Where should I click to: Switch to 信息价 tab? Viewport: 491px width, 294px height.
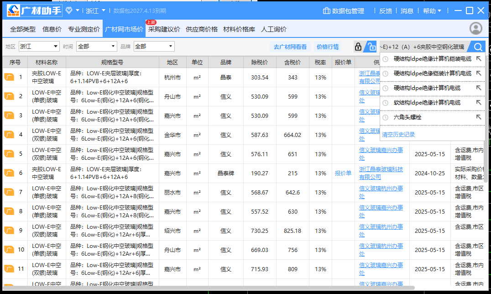52,29
